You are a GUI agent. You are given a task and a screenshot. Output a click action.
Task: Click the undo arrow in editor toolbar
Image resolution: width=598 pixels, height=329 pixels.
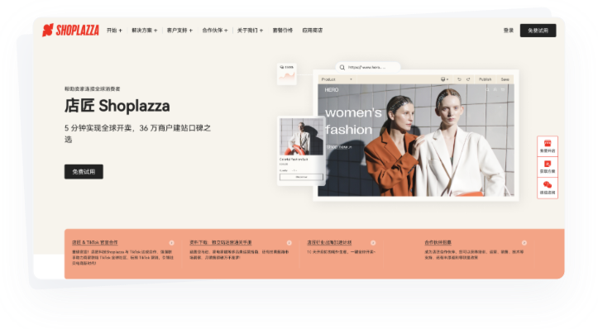coord(459,79)
